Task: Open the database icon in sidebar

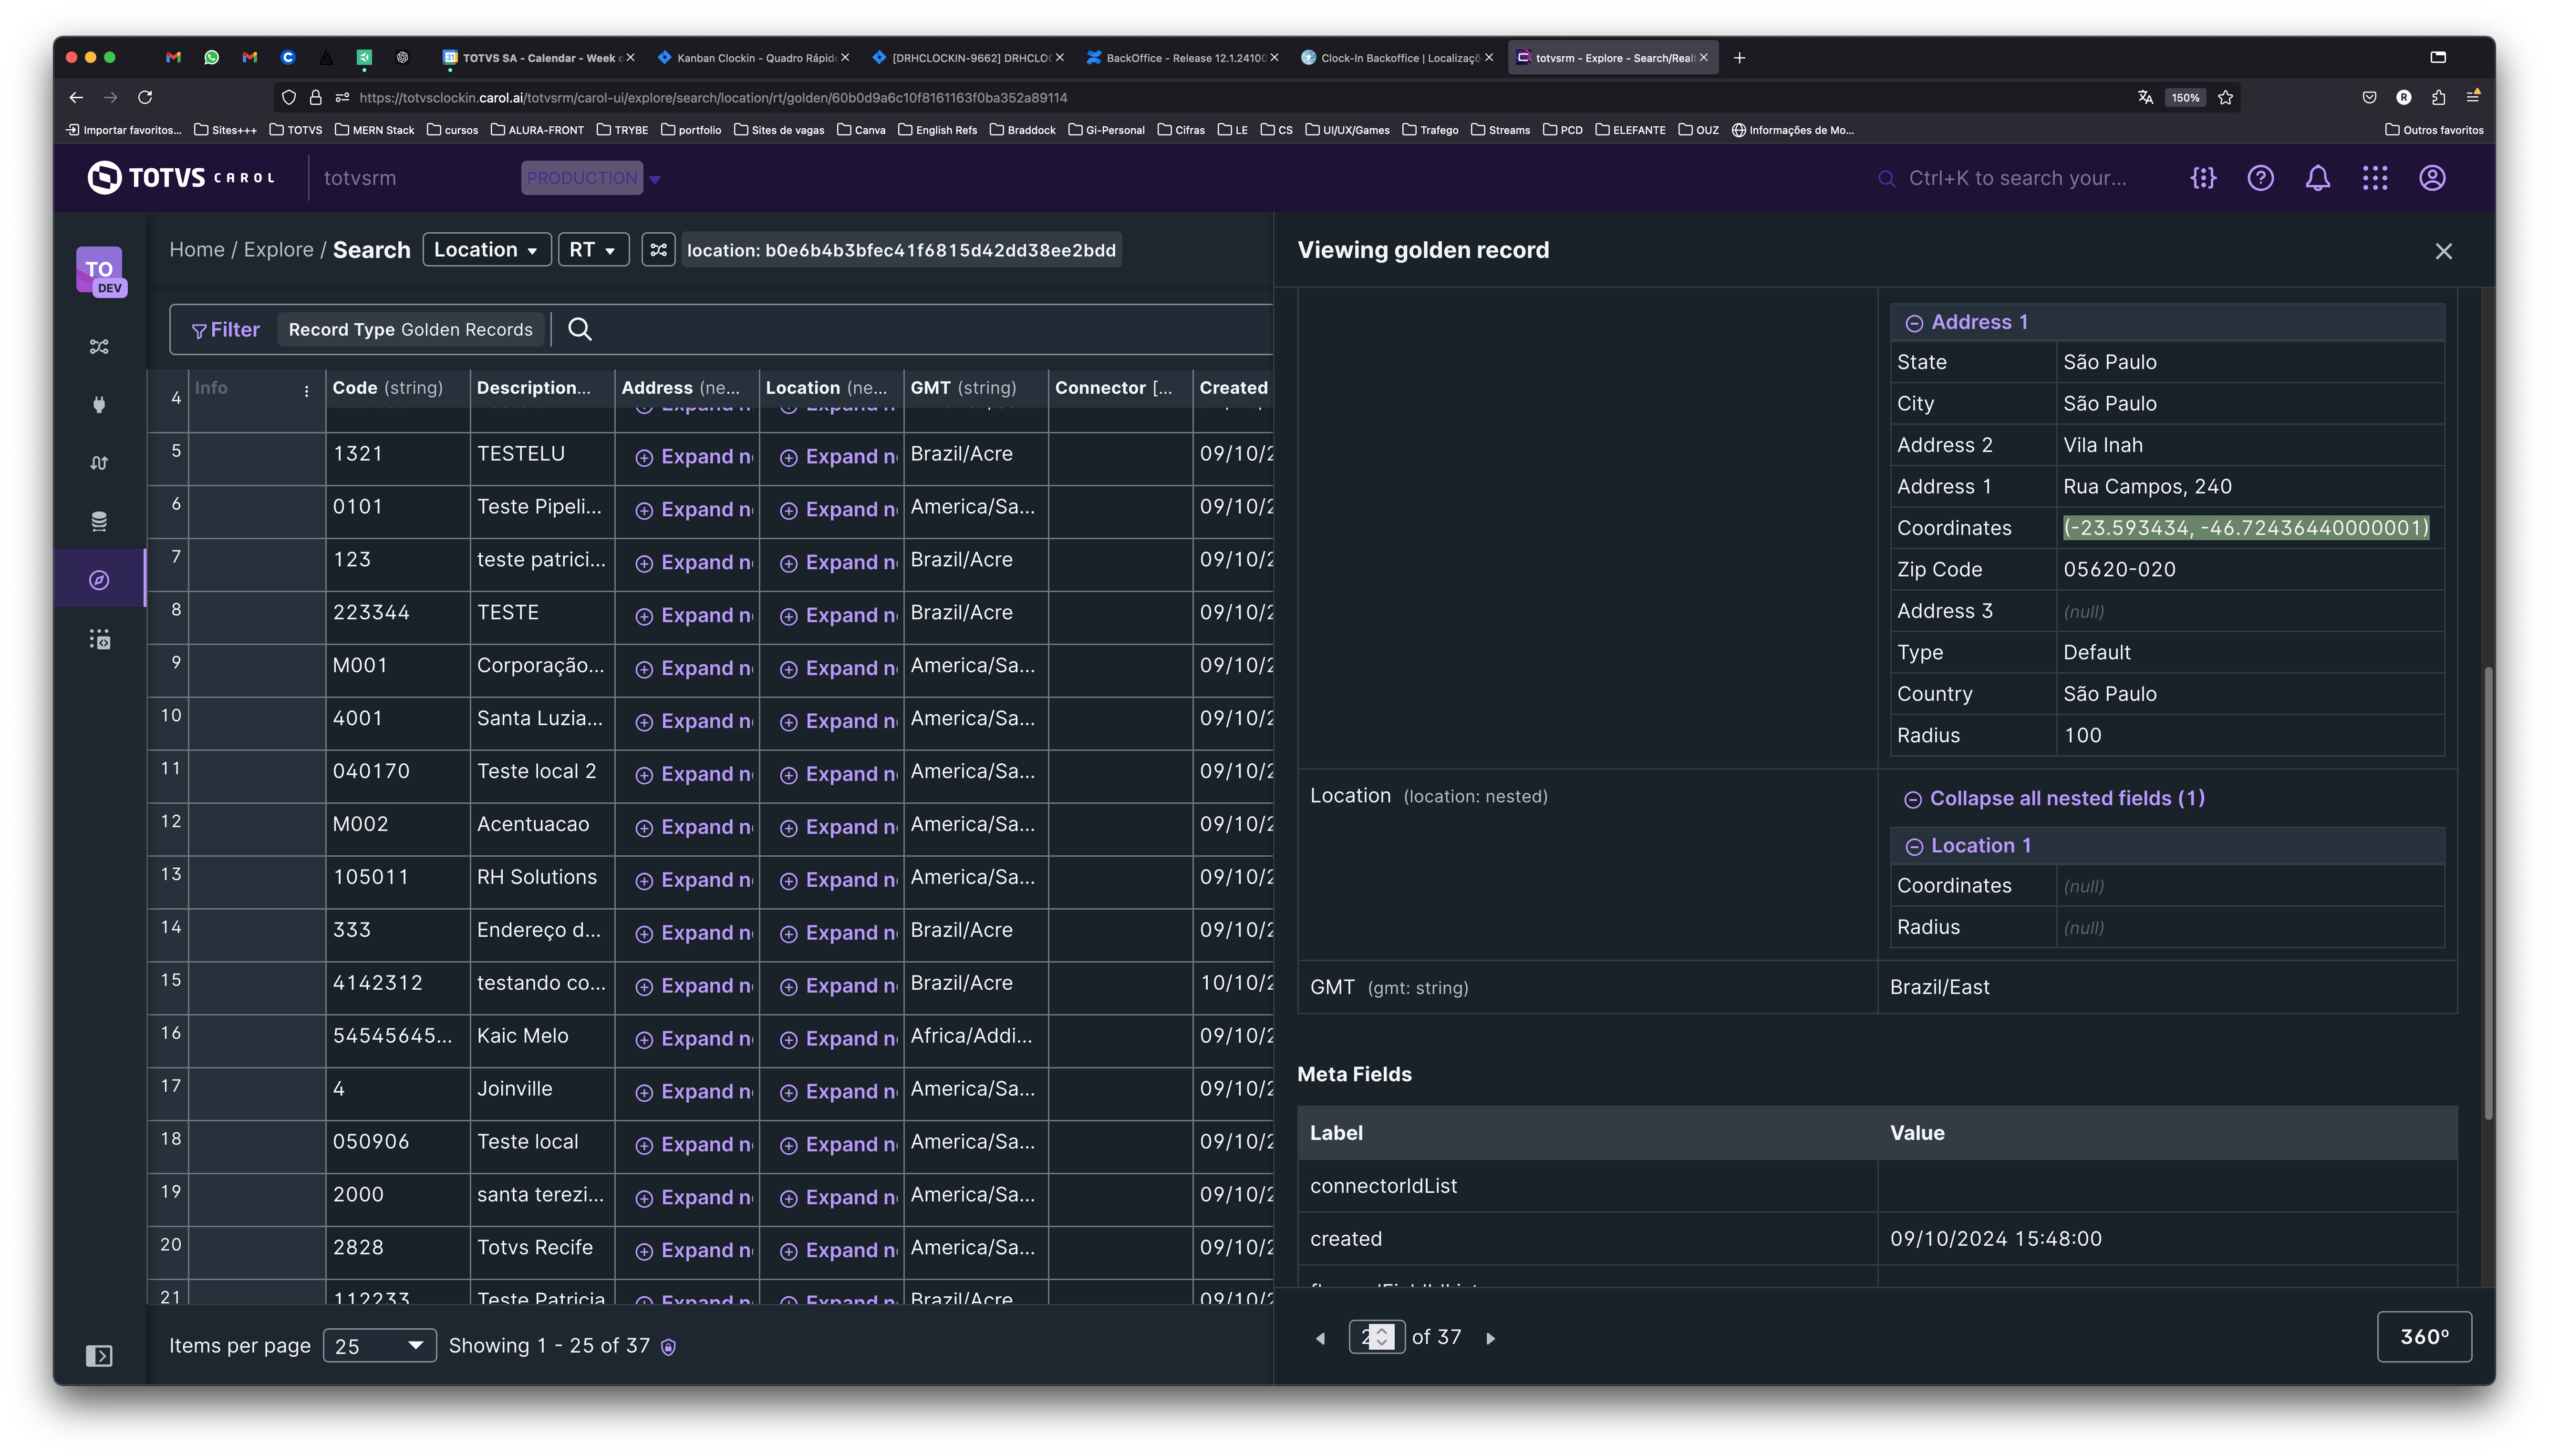Action: click(99, 521)
